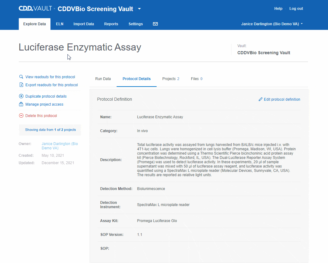Click Showing data from 1 of 2 projects
Viewport: 328px width, 263px height.
(50, 130)
